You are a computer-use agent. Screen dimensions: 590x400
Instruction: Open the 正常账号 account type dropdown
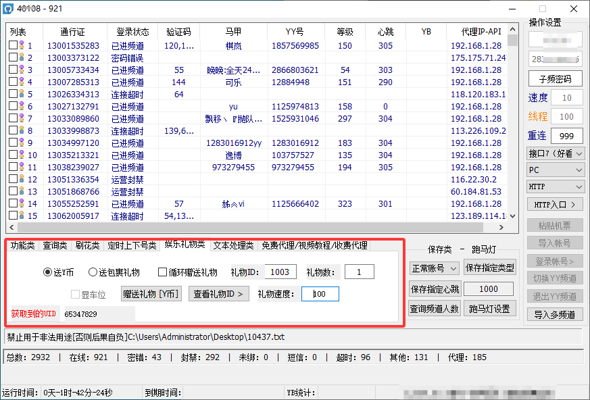435,268
